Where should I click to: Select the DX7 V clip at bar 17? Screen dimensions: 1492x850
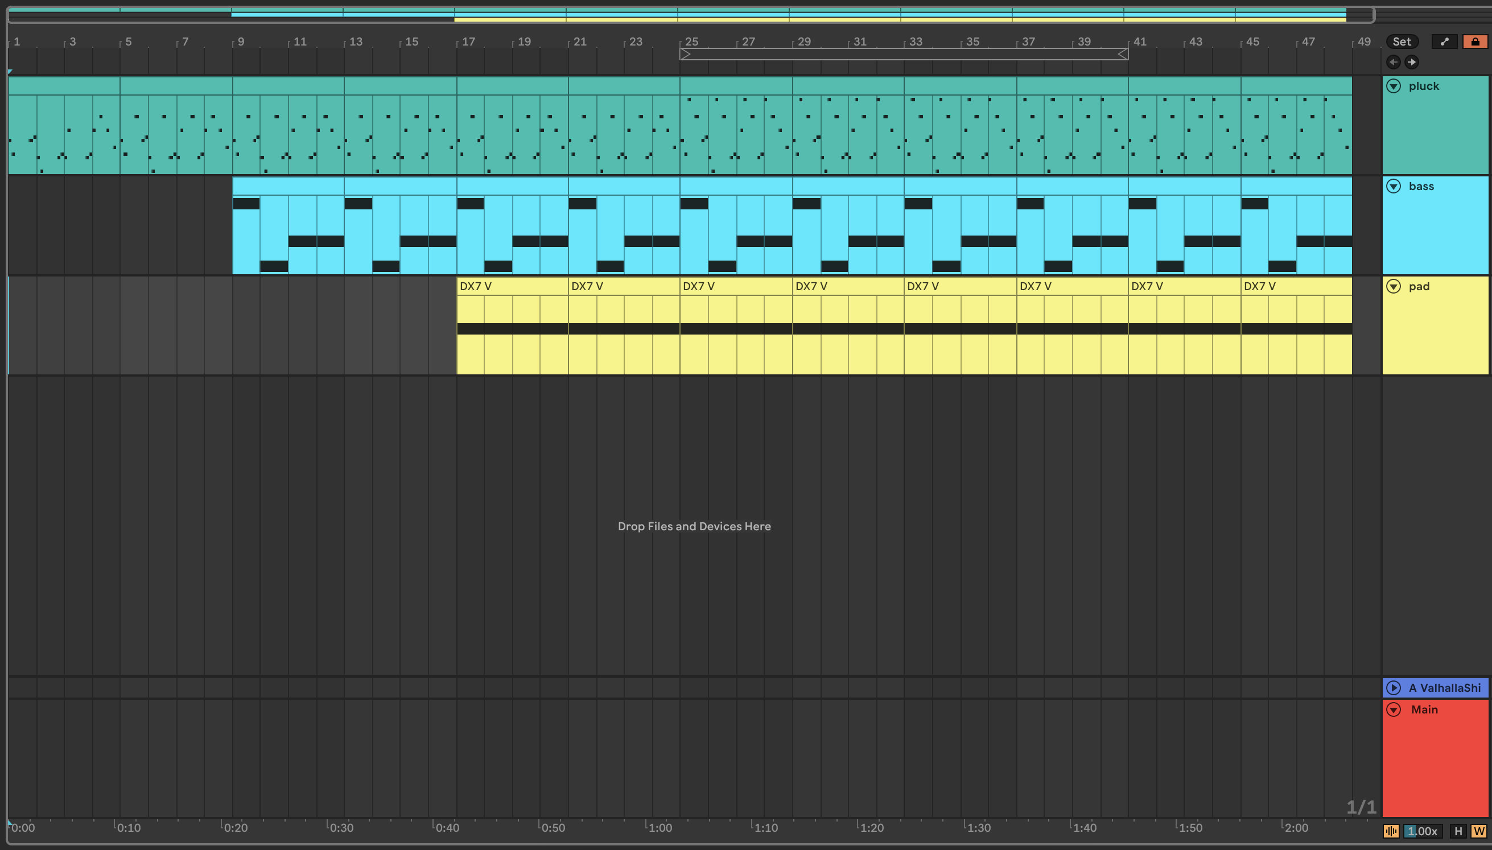(x=512, y=286)
